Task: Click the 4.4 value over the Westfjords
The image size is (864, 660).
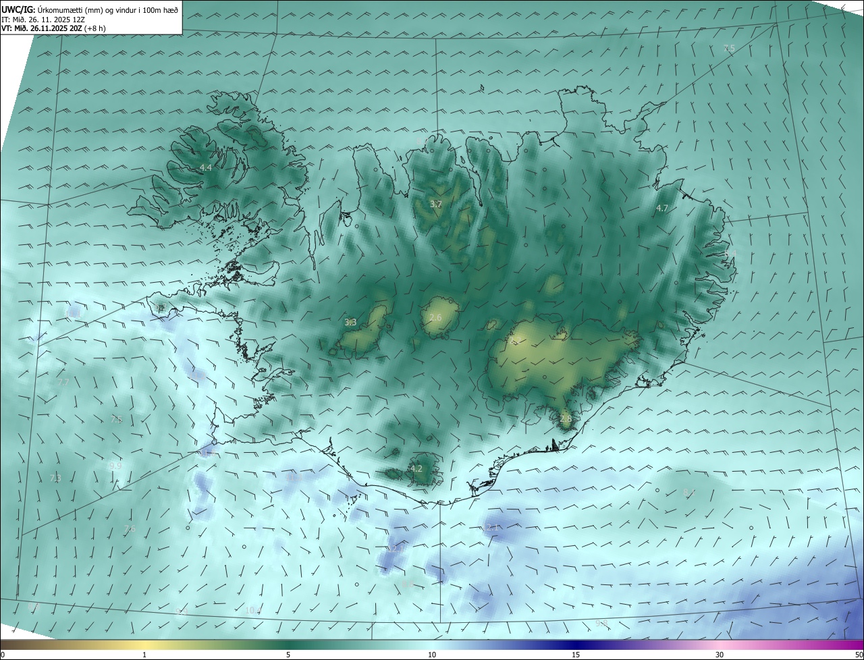Action: [x=205, y=167]
